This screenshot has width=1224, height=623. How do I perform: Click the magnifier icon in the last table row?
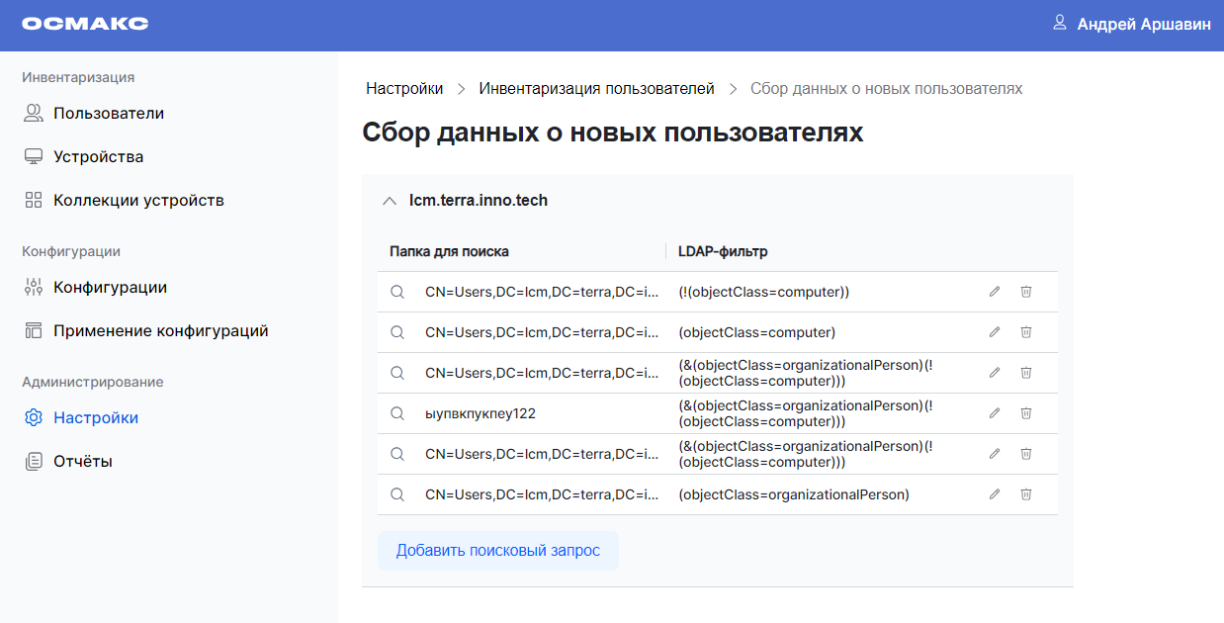tap(398, 494)
